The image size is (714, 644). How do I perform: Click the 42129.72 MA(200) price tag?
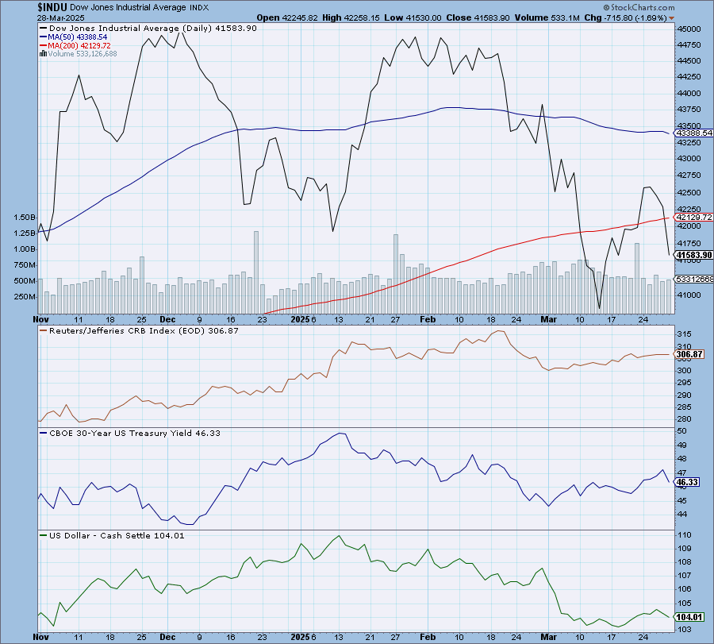point(693,218)
